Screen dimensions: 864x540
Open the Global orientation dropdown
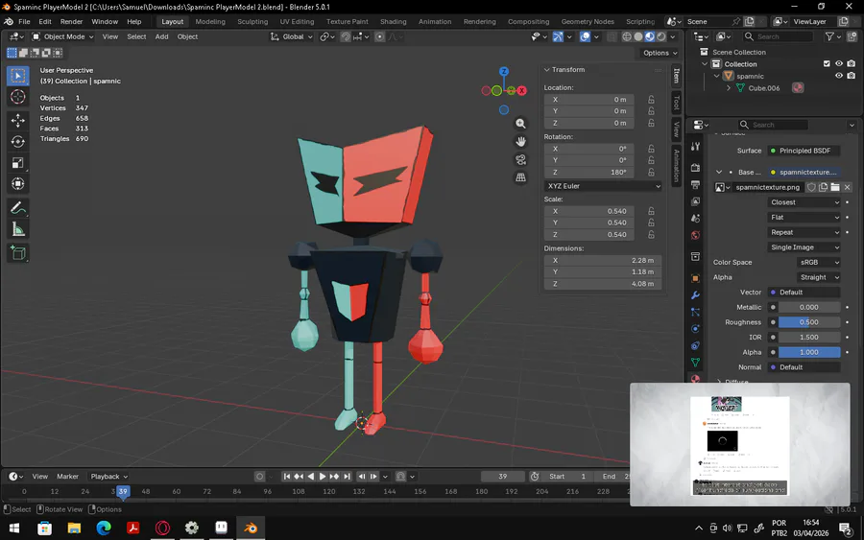(292, 36)
